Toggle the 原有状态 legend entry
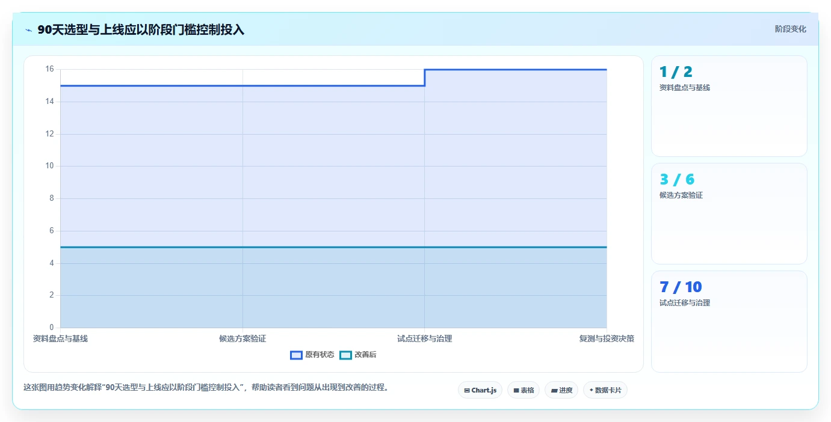 click(312, 355)
